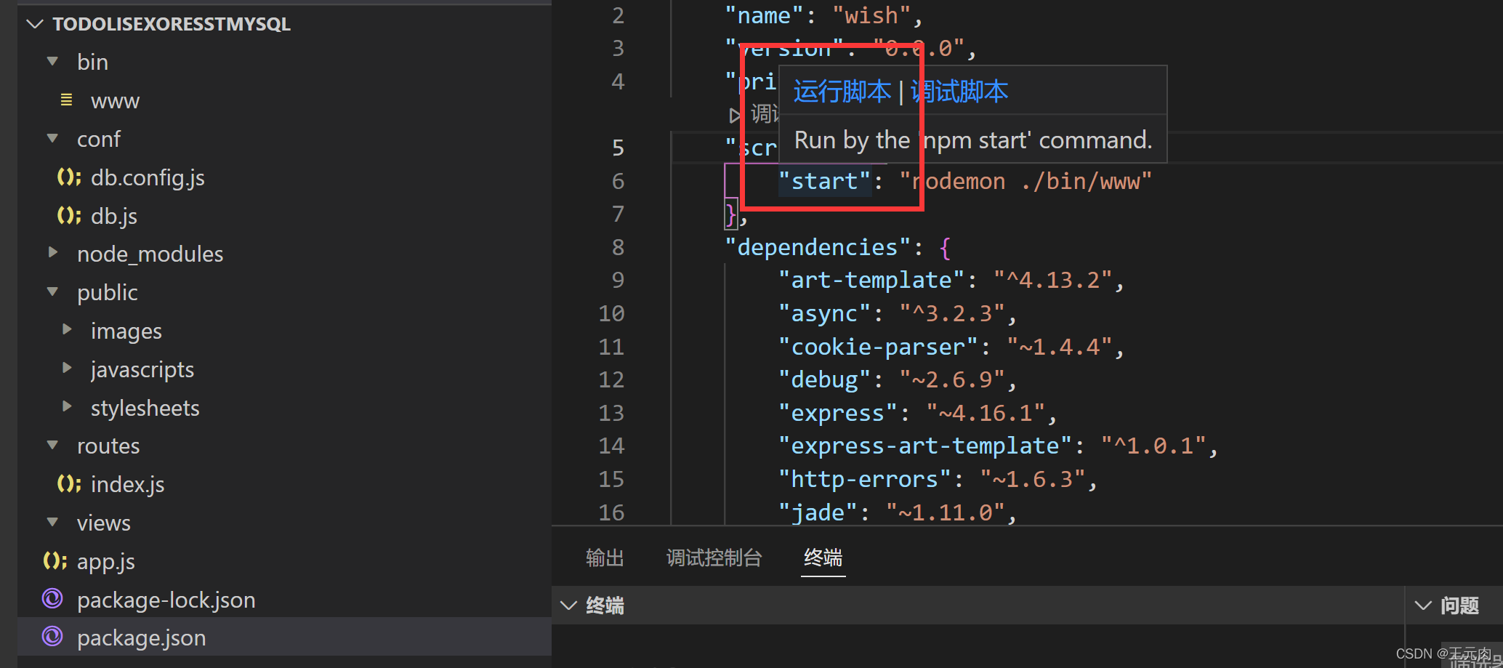This screenshot has width=1503, height=668.
Task: Select the javascripts folder
Action: (142, 370)
